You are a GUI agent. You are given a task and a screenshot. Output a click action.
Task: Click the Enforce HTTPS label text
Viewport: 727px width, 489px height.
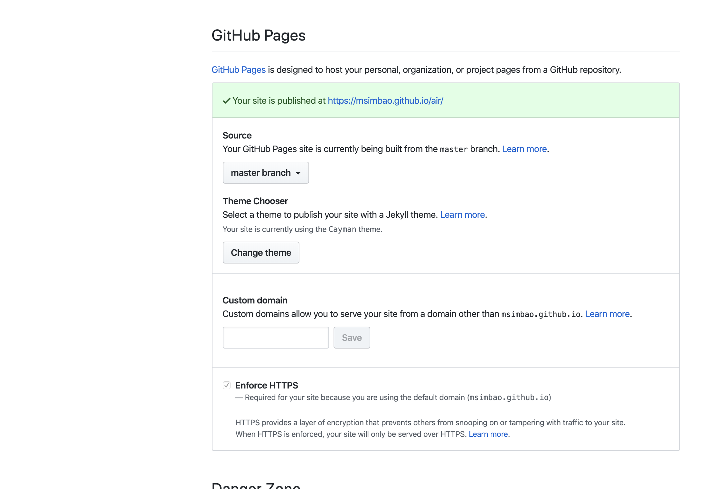[267, 385]
